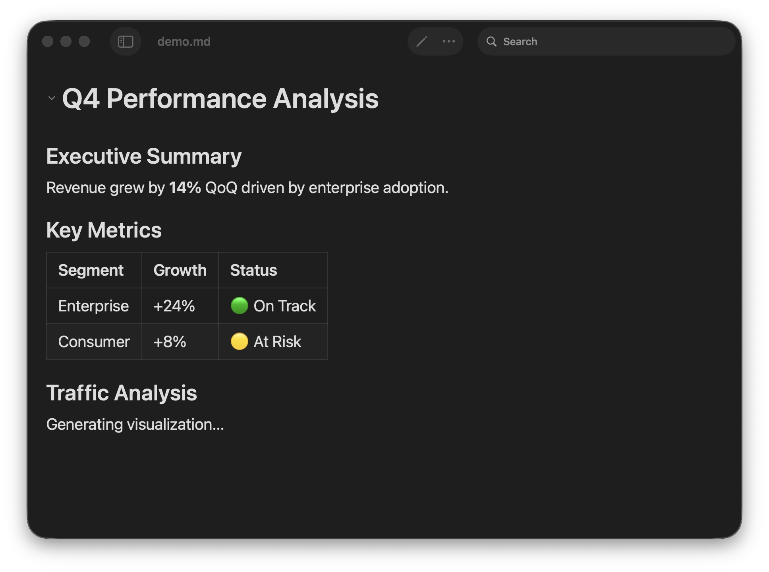
Task: Click the window zoom button
Action: pos(84,41)
